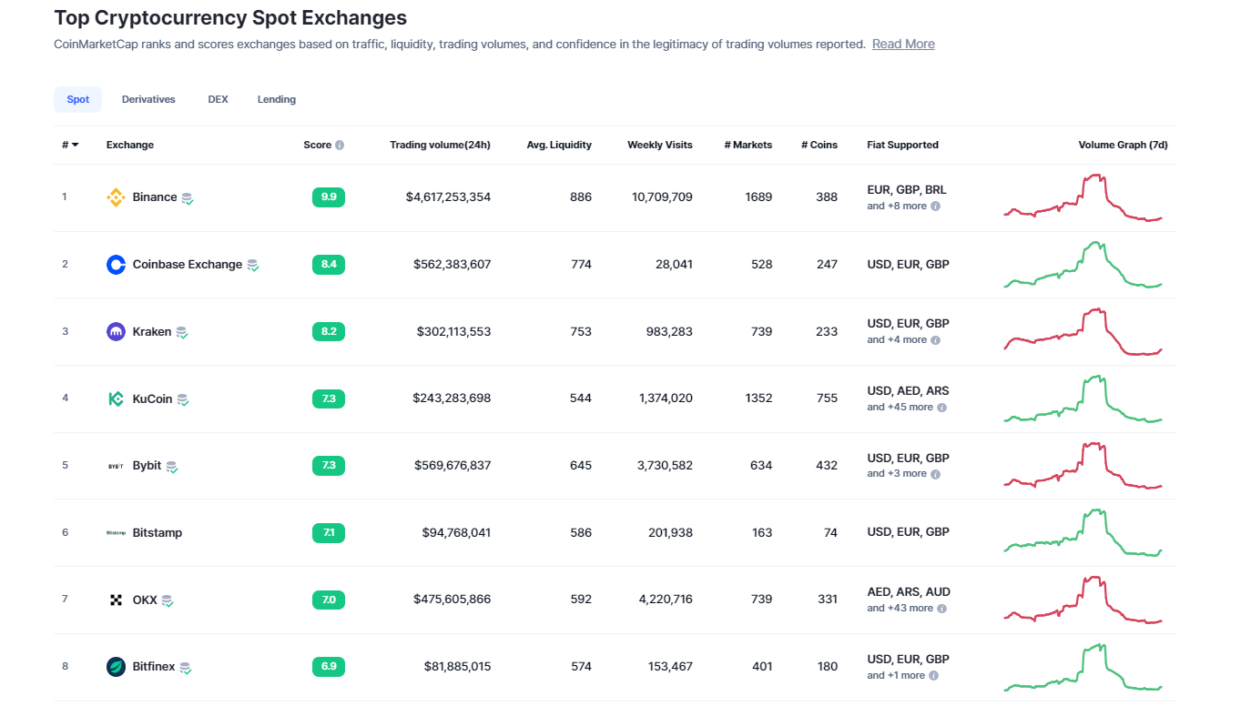Open the Bitfinex exchange name link
Viewport: 1241px width, 706px height.
(154, 667)
